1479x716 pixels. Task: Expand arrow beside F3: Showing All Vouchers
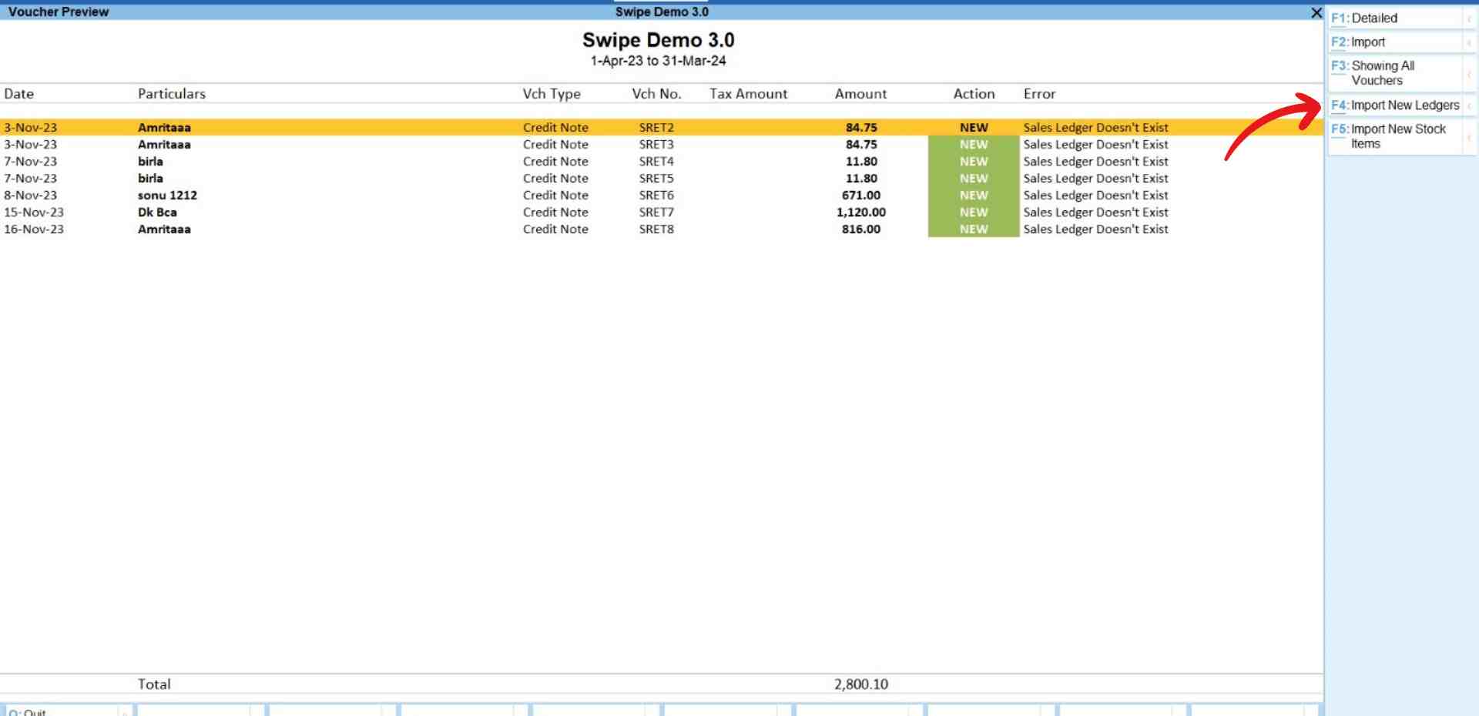1469,73
